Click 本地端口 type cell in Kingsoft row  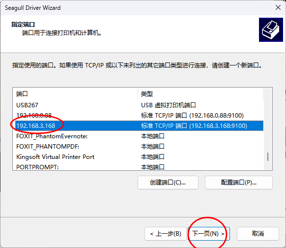click(x=153, y=157)
